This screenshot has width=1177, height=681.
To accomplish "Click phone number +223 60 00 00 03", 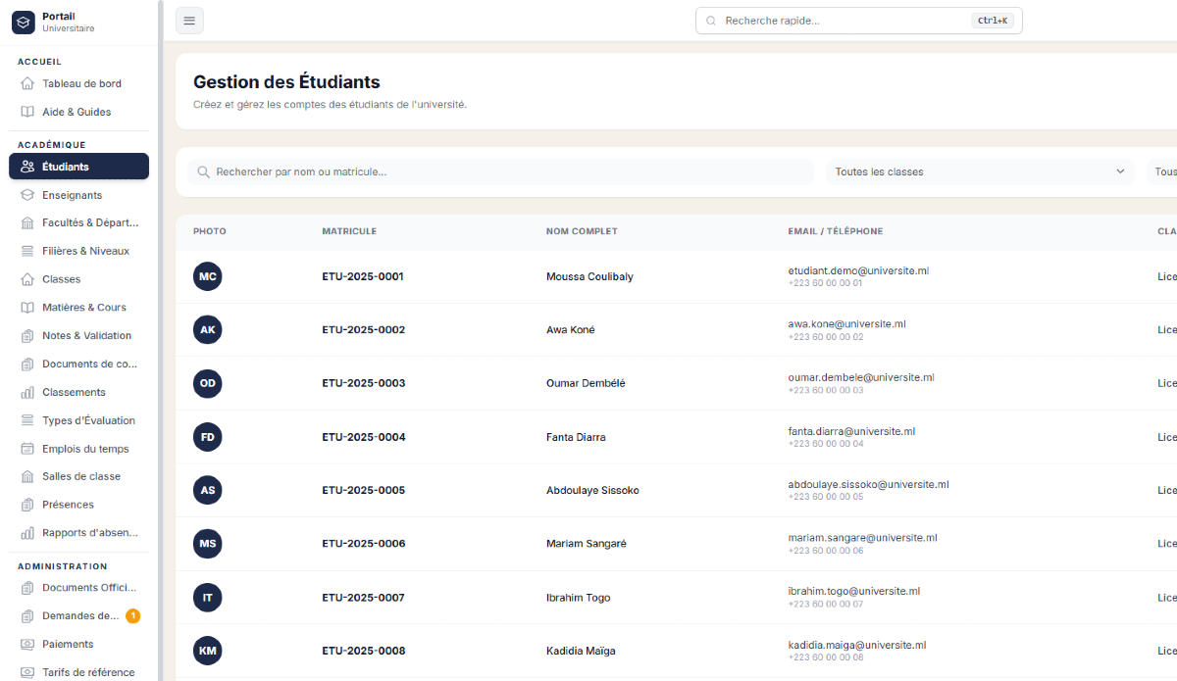I will click(826, 390).
